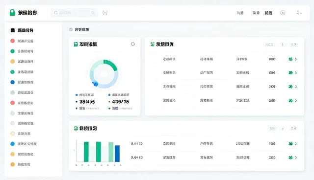
Task: Expand the chevron in the bottom card's first row
Action: pos(296,144)
